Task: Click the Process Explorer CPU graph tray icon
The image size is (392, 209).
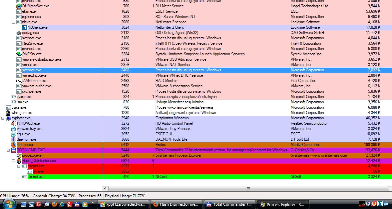Action: [x=362, y=204]
